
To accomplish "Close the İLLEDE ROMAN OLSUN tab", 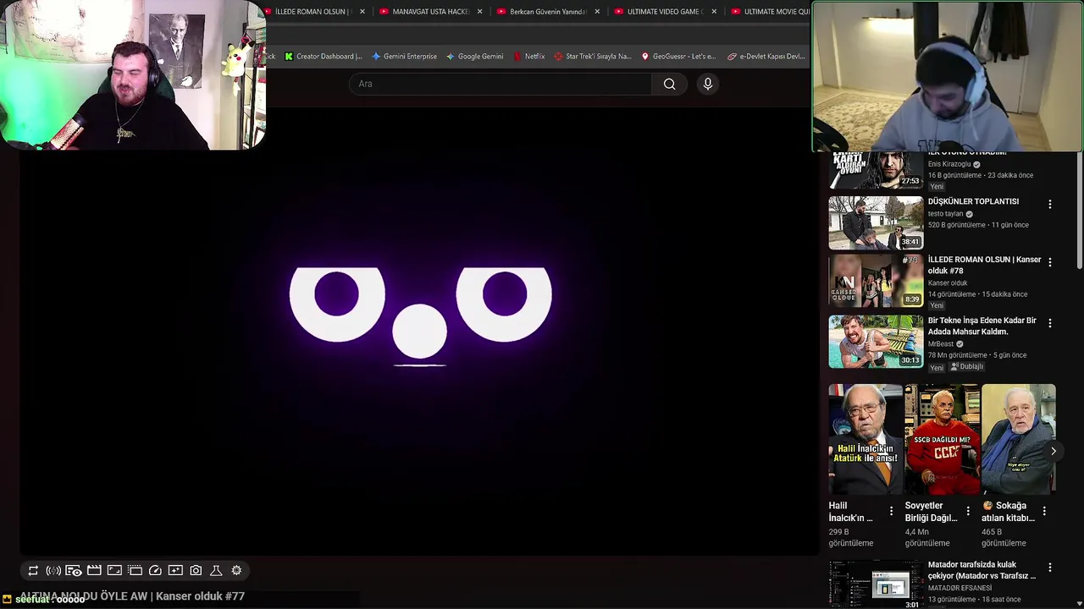I will (x=362, y=12).
